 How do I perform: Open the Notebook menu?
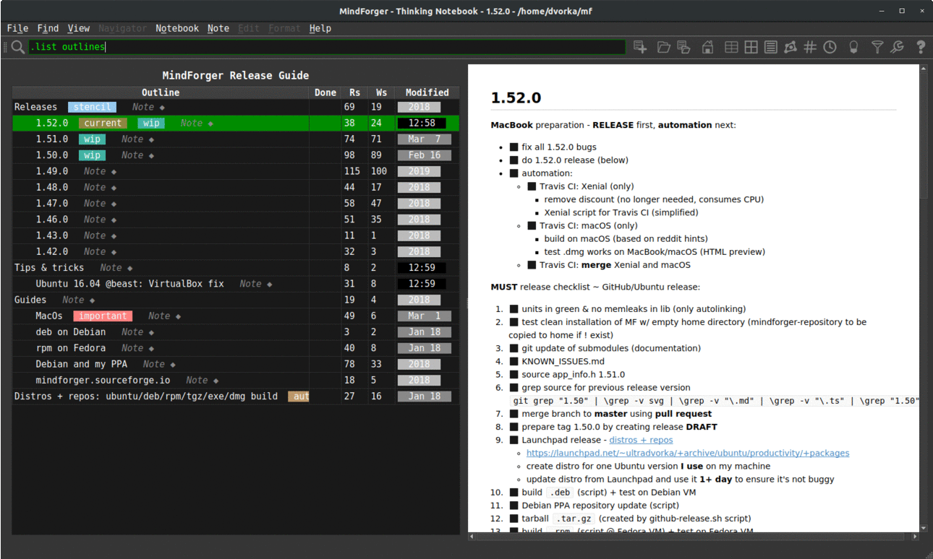click(177, 28)
